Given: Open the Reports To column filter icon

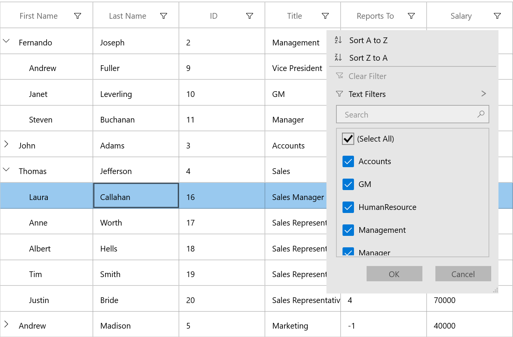Looking at the screenshot, I should pos(411,16).
